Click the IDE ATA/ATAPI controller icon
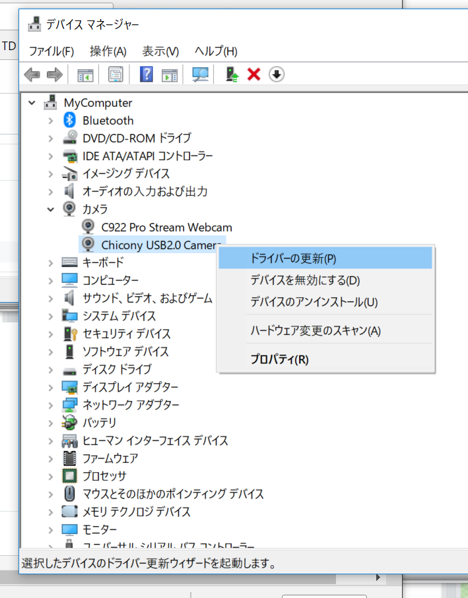468x598 pixels. pyautogui.click(x=70, y=156)
